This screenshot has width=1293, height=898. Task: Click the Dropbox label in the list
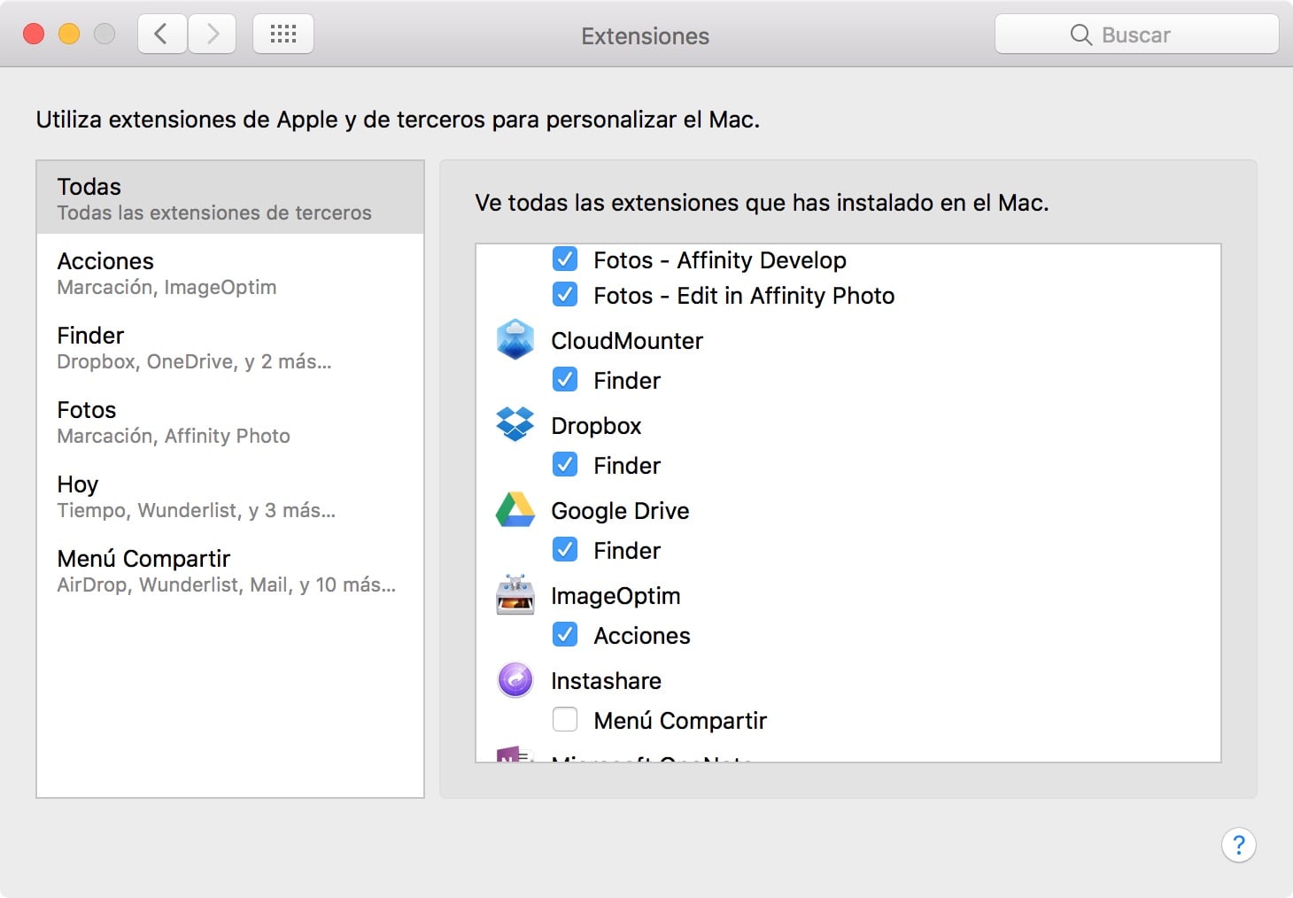coord(596,426)
